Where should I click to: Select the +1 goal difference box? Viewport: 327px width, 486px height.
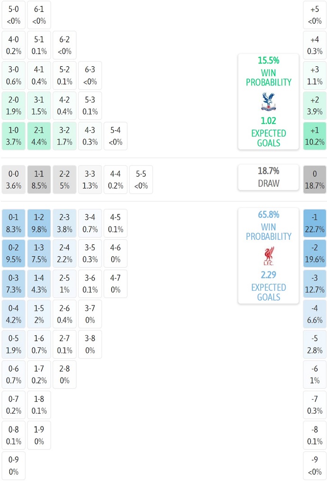pyautogui.click(x=315, y=136)
